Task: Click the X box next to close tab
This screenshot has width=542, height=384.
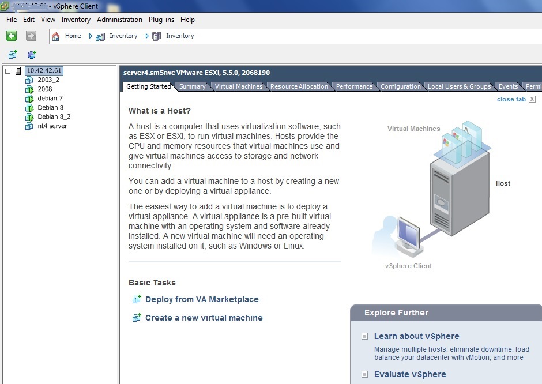Action: (x=532, y=99)
